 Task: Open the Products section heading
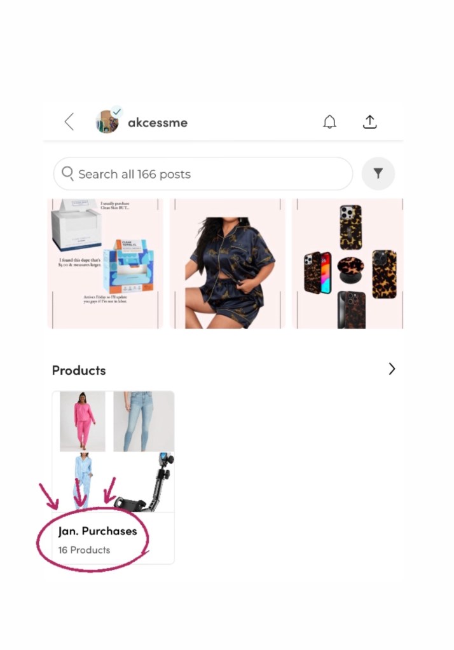[79, 370]
